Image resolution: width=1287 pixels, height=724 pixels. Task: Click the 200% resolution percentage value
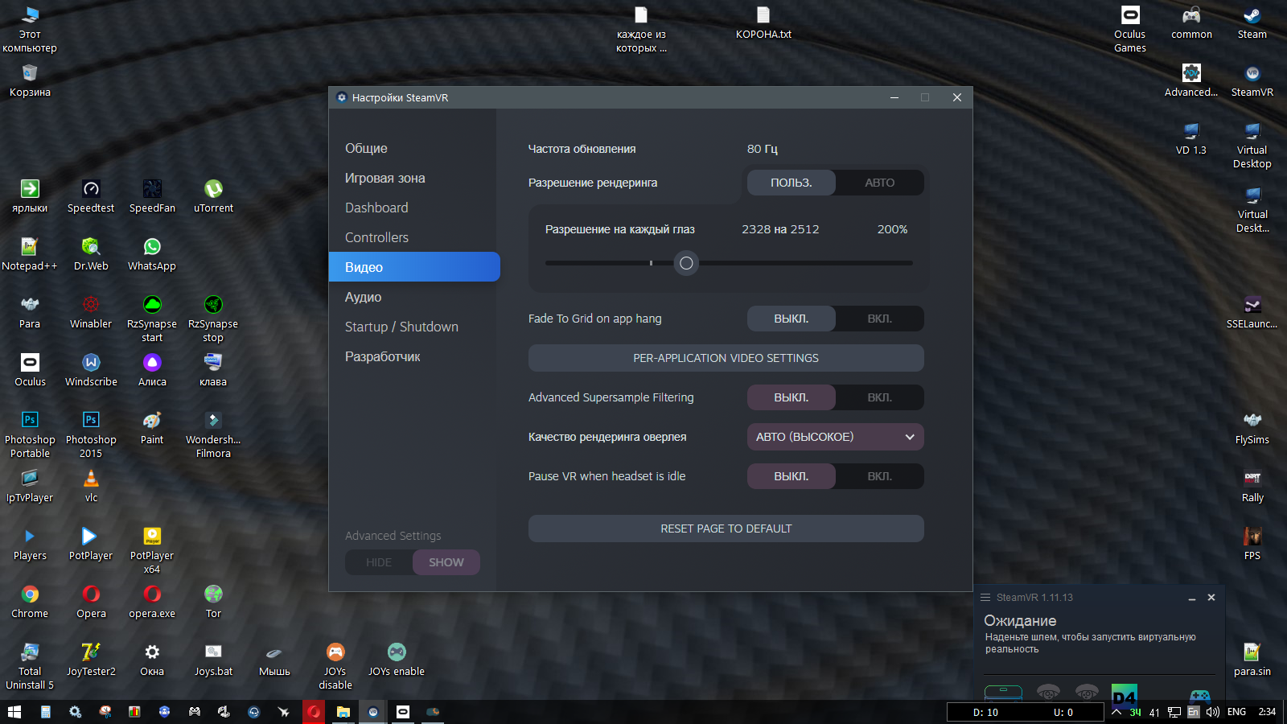point(892,229)
